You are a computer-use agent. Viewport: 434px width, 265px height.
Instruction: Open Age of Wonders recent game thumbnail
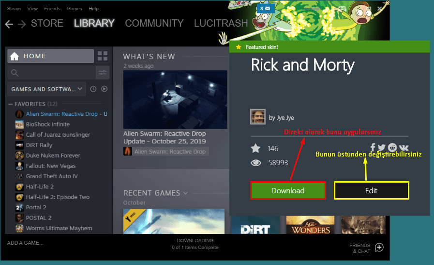coord(310,225)
